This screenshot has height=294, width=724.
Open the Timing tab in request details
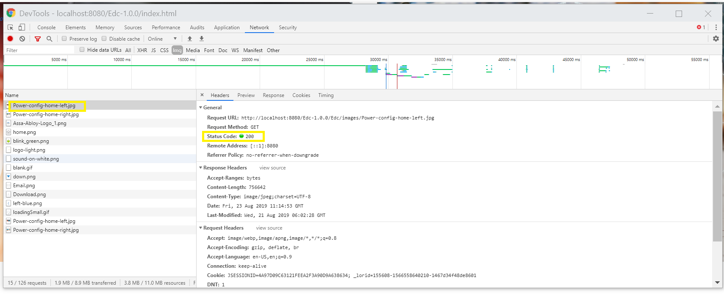(326, 95)
